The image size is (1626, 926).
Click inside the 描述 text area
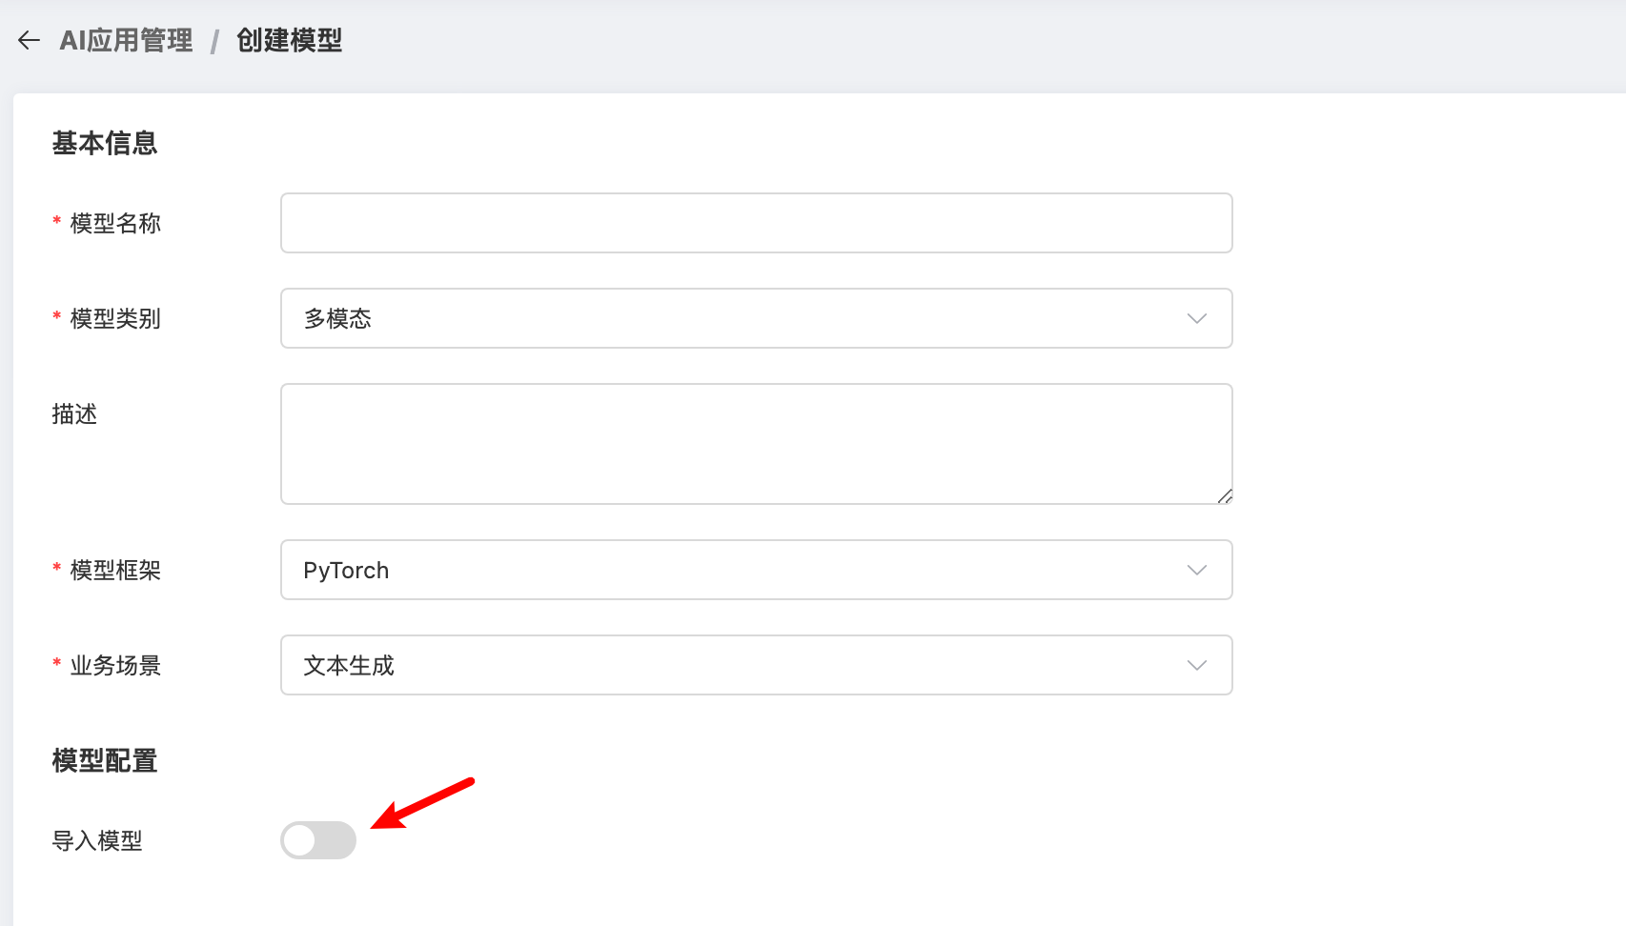tap(756, 444)
